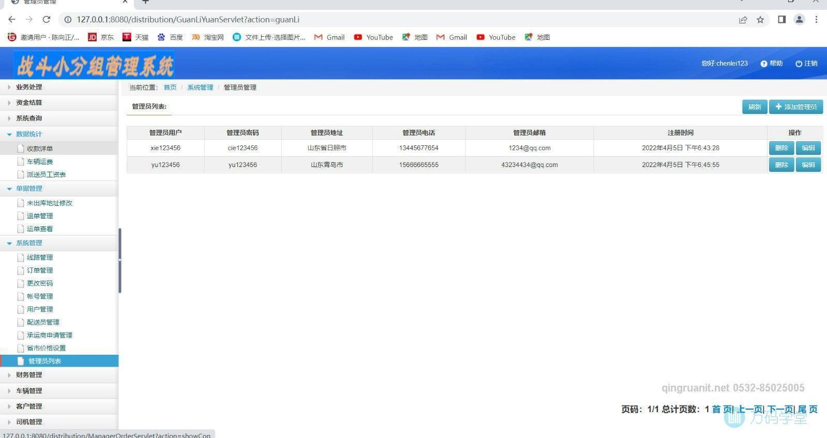Open 派送员工资表 in the sidebar
The width and height of the screenshot is (827, 438).
click(x=46, y=174)
